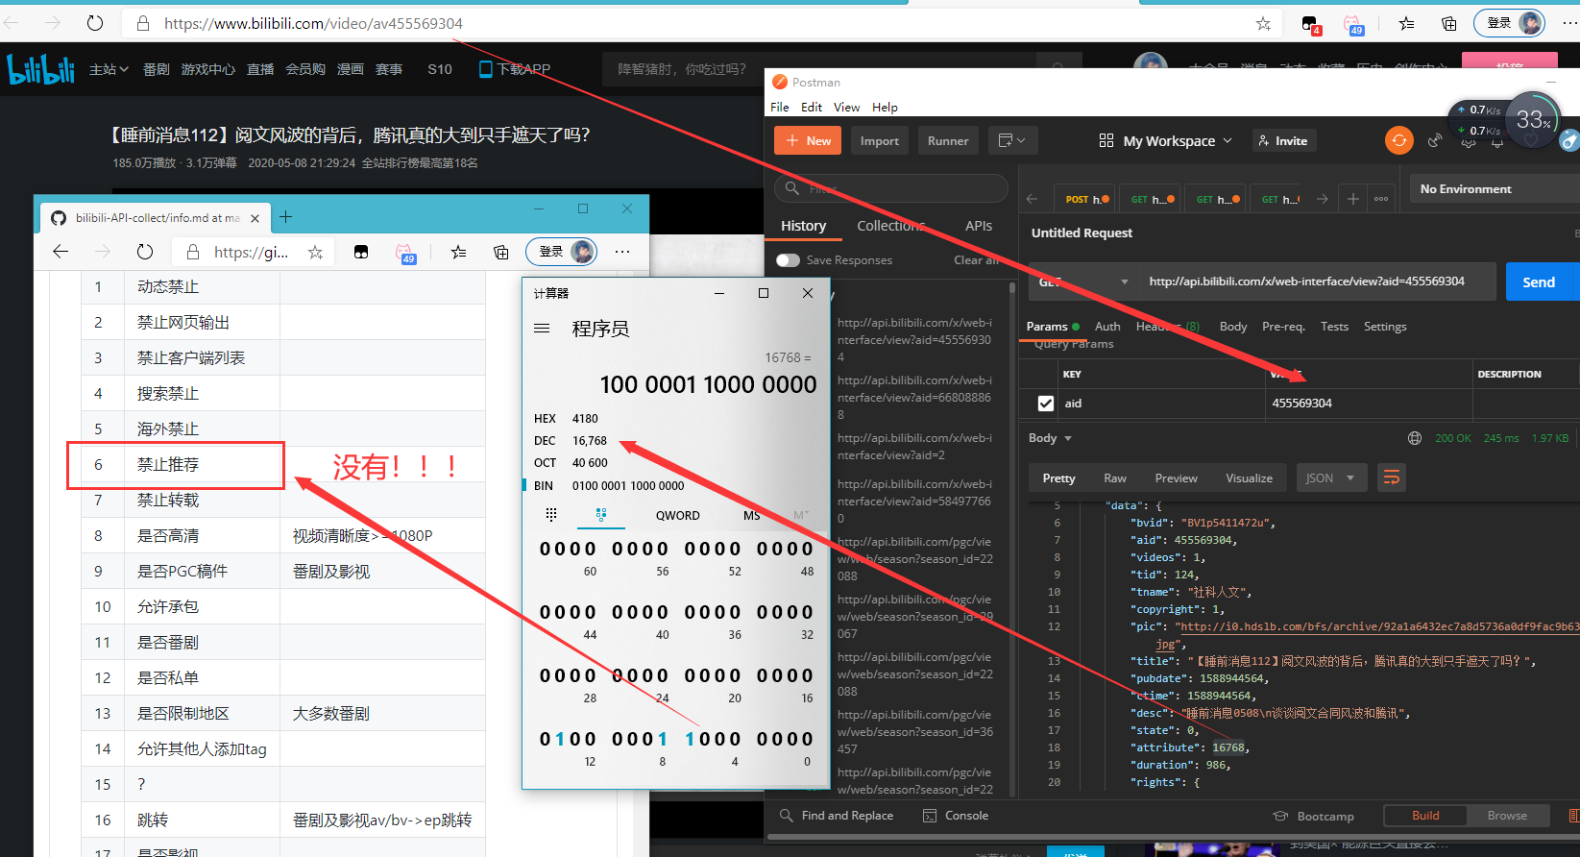This screenshot has width=1580, height=857.
Task: Expand the response Body dropdown
Action: (x=1050, y=438)
